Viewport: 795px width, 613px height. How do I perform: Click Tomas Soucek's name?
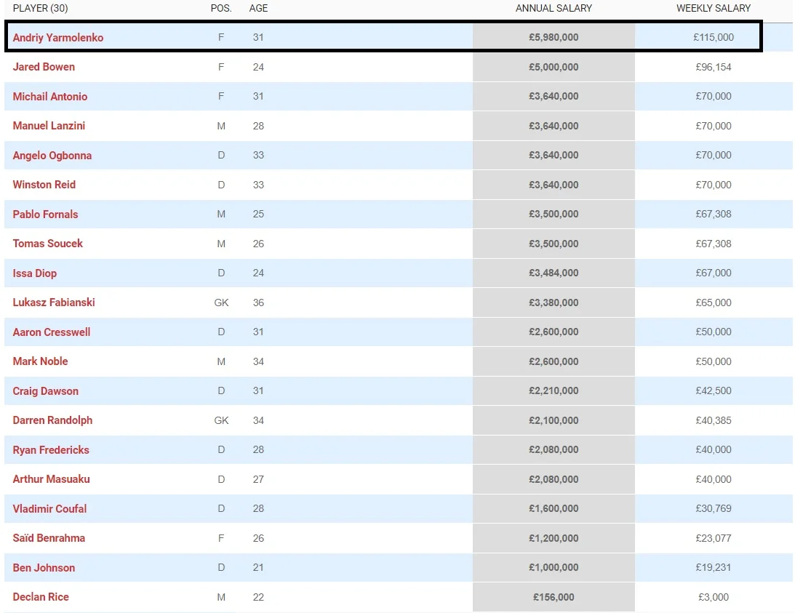48,244
